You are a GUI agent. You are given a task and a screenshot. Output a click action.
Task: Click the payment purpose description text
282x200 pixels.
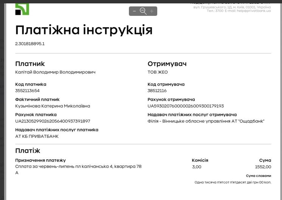tap(78, 166)
